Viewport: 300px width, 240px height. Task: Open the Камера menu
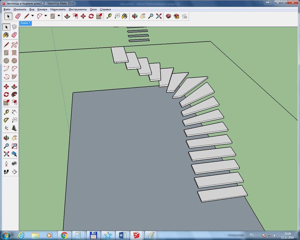tap(42, 9)
